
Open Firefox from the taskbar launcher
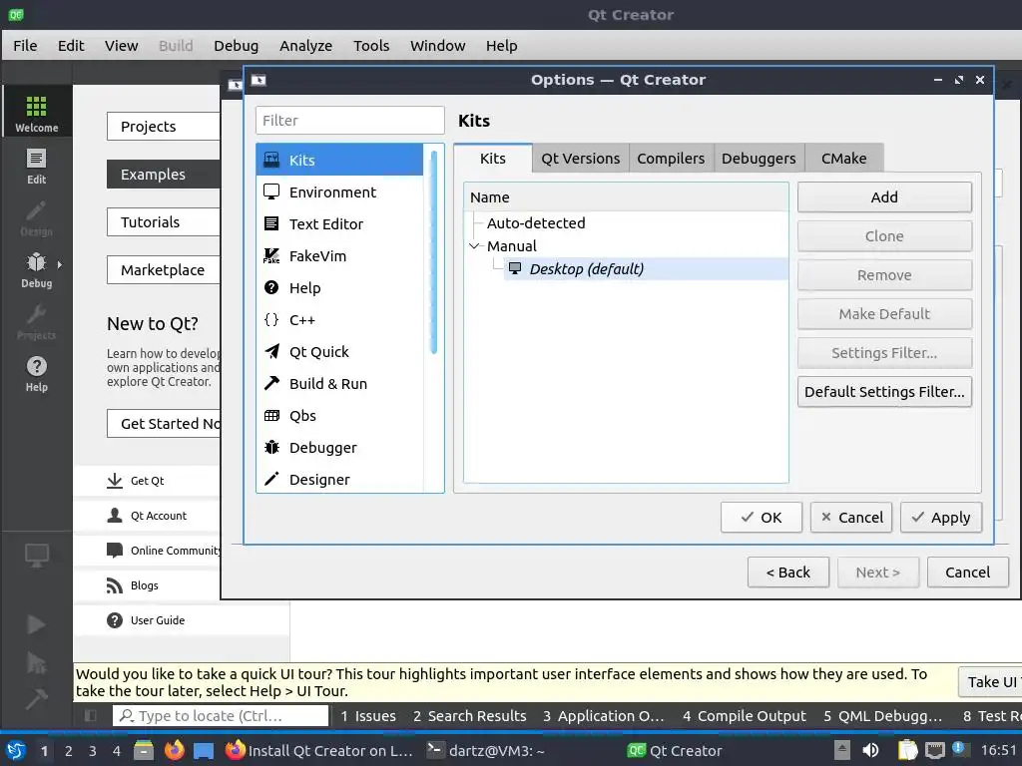(x=174, y=750)
